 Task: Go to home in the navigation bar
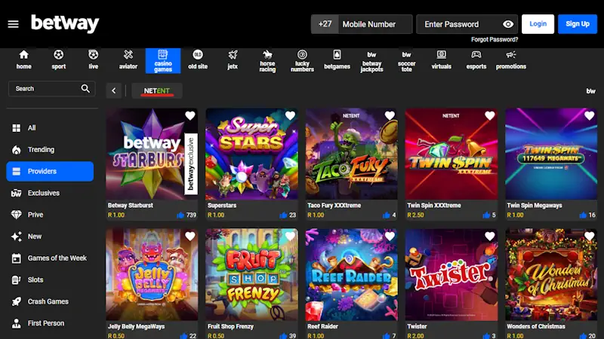pyautogui.click(x=24, y=60)
